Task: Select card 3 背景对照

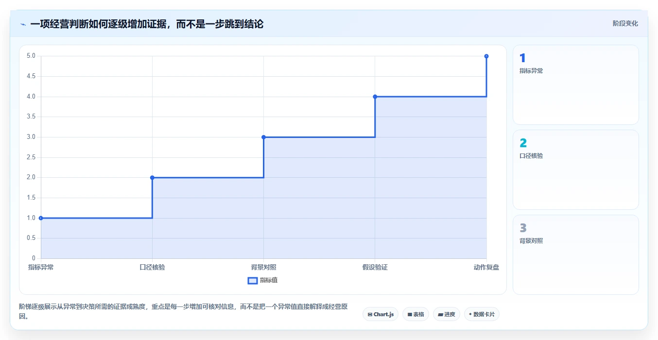Action: pyautogui.click(x=576, y=255)
